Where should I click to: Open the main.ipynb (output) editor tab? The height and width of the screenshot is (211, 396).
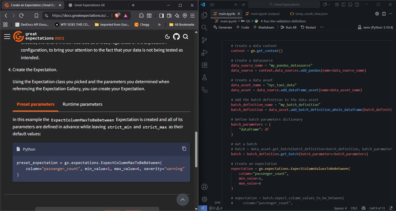tap(262, 14)
